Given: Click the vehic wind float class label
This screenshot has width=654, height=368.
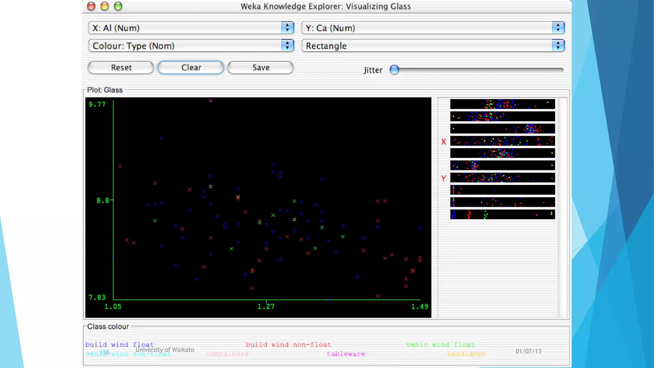Looking at the screenshot, I should tap(440, 344).
